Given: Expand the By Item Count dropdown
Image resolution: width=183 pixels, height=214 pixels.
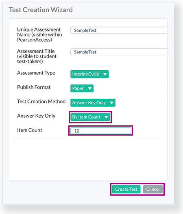Looking at the screenshot, I should [90, 117].
